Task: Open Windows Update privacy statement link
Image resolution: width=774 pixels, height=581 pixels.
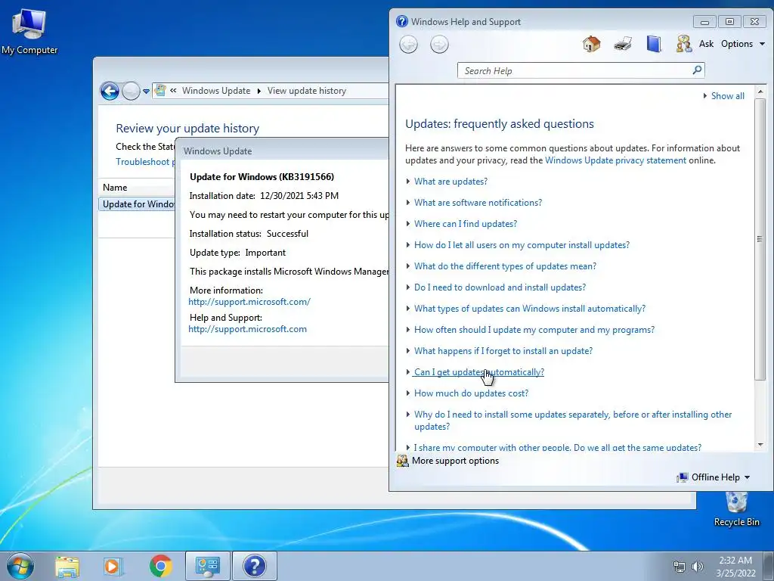Action: click(x=615, y=160)
